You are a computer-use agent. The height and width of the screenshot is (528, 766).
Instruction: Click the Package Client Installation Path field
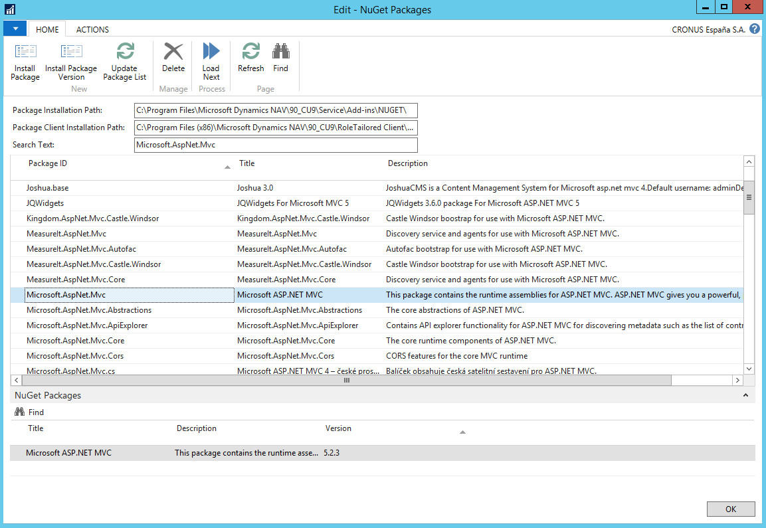tap(276, 128)
